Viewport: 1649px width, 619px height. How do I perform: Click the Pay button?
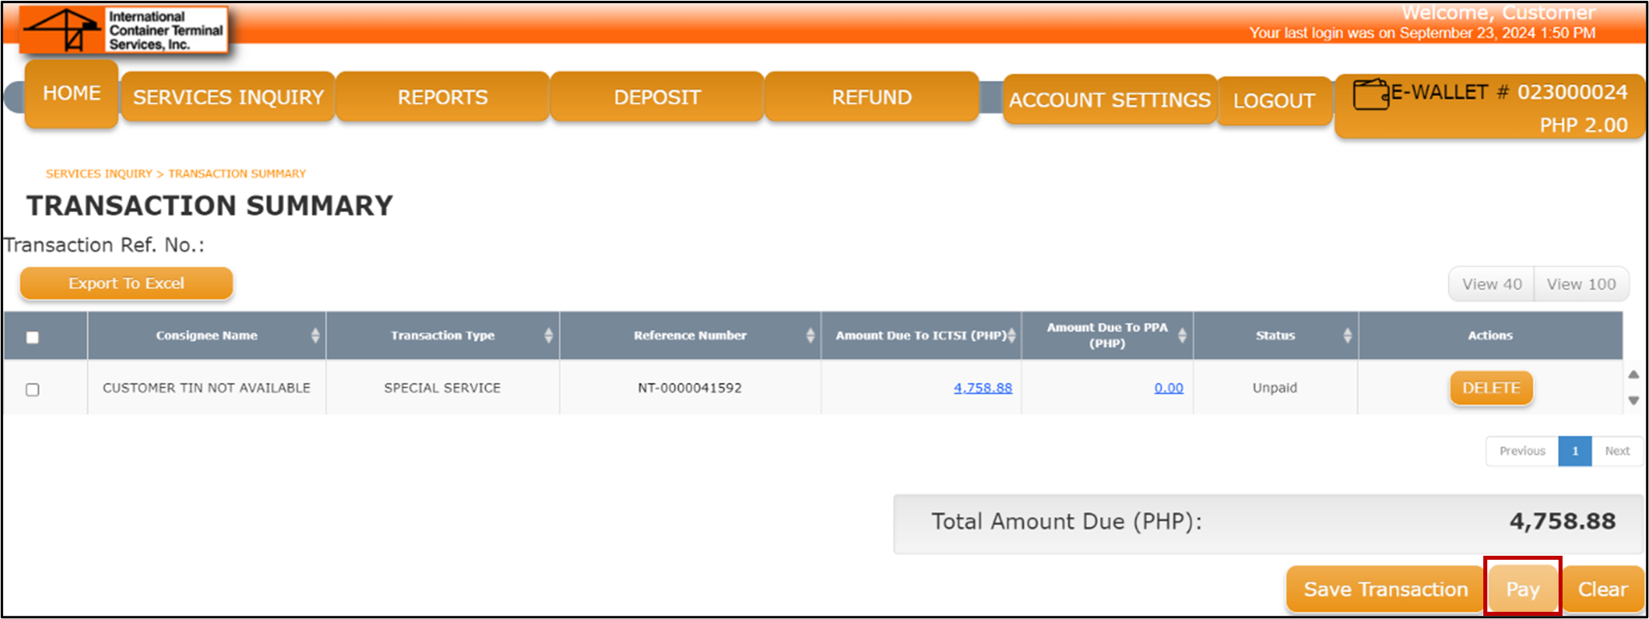click(1523, 589)
